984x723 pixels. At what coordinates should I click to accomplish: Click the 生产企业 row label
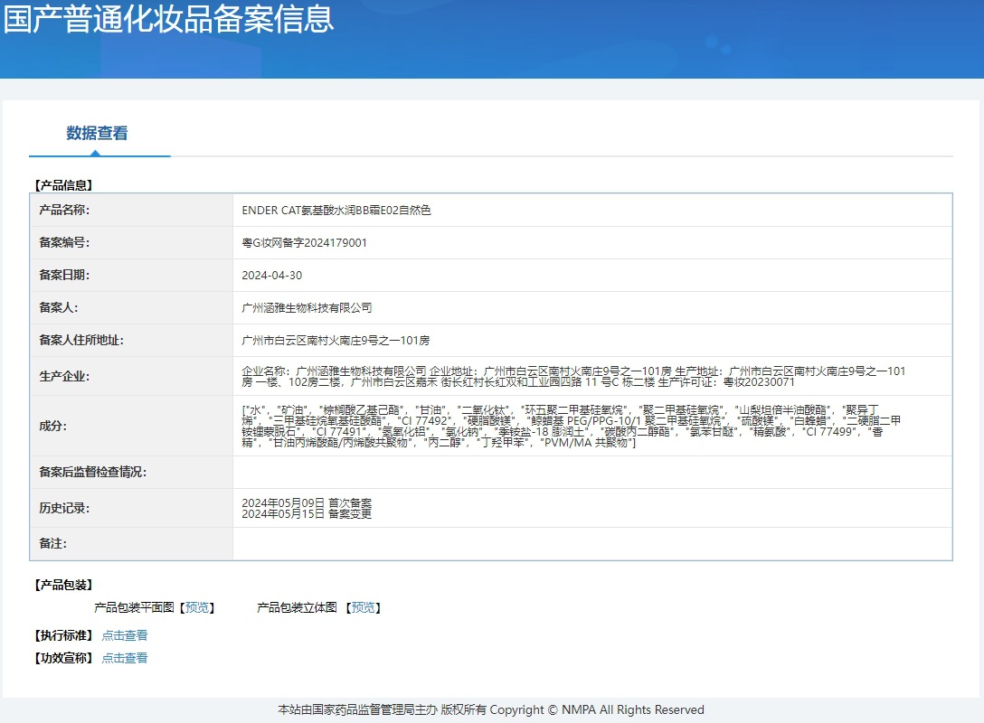point(64,376)
